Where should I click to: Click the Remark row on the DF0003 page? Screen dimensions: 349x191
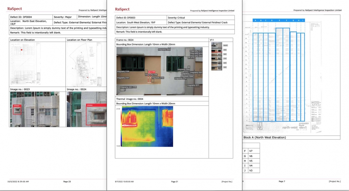click(175, 32)
